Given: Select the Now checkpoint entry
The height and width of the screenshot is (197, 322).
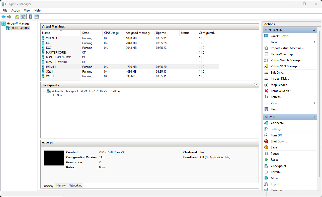Looking at the screenshot, I should click(59, 95).
